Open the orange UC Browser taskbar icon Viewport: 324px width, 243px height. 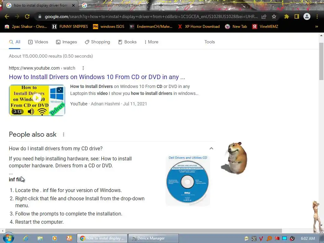point(69,238)
